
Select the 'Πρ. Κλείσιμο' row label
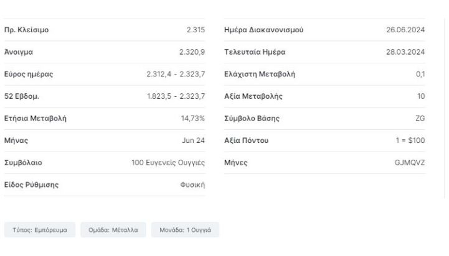(27, 30)
